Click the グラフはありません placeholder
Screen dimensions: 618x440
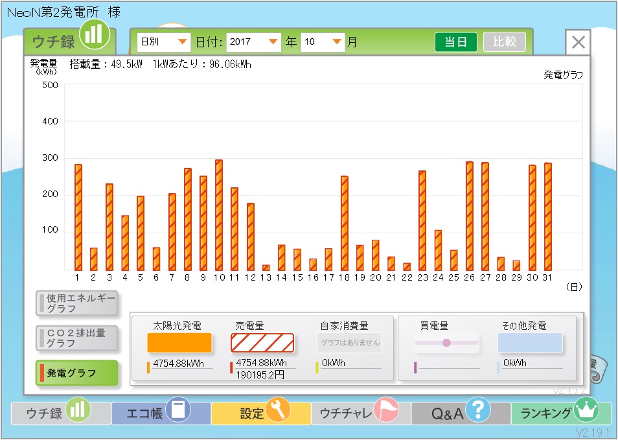point(350,343)
